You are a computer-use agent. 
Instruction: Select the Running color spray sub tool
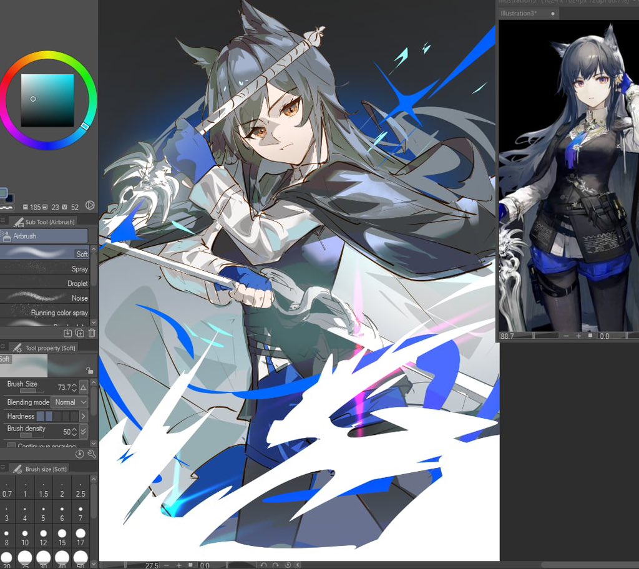tap(44, 313)
